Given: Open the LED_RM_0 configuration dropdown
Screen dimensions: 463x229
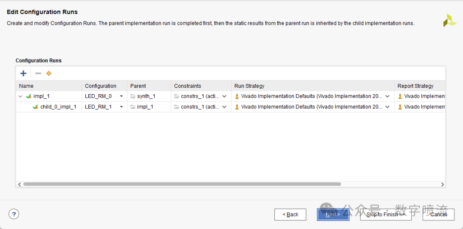Looking at the screenshot, I should point(121,96).
